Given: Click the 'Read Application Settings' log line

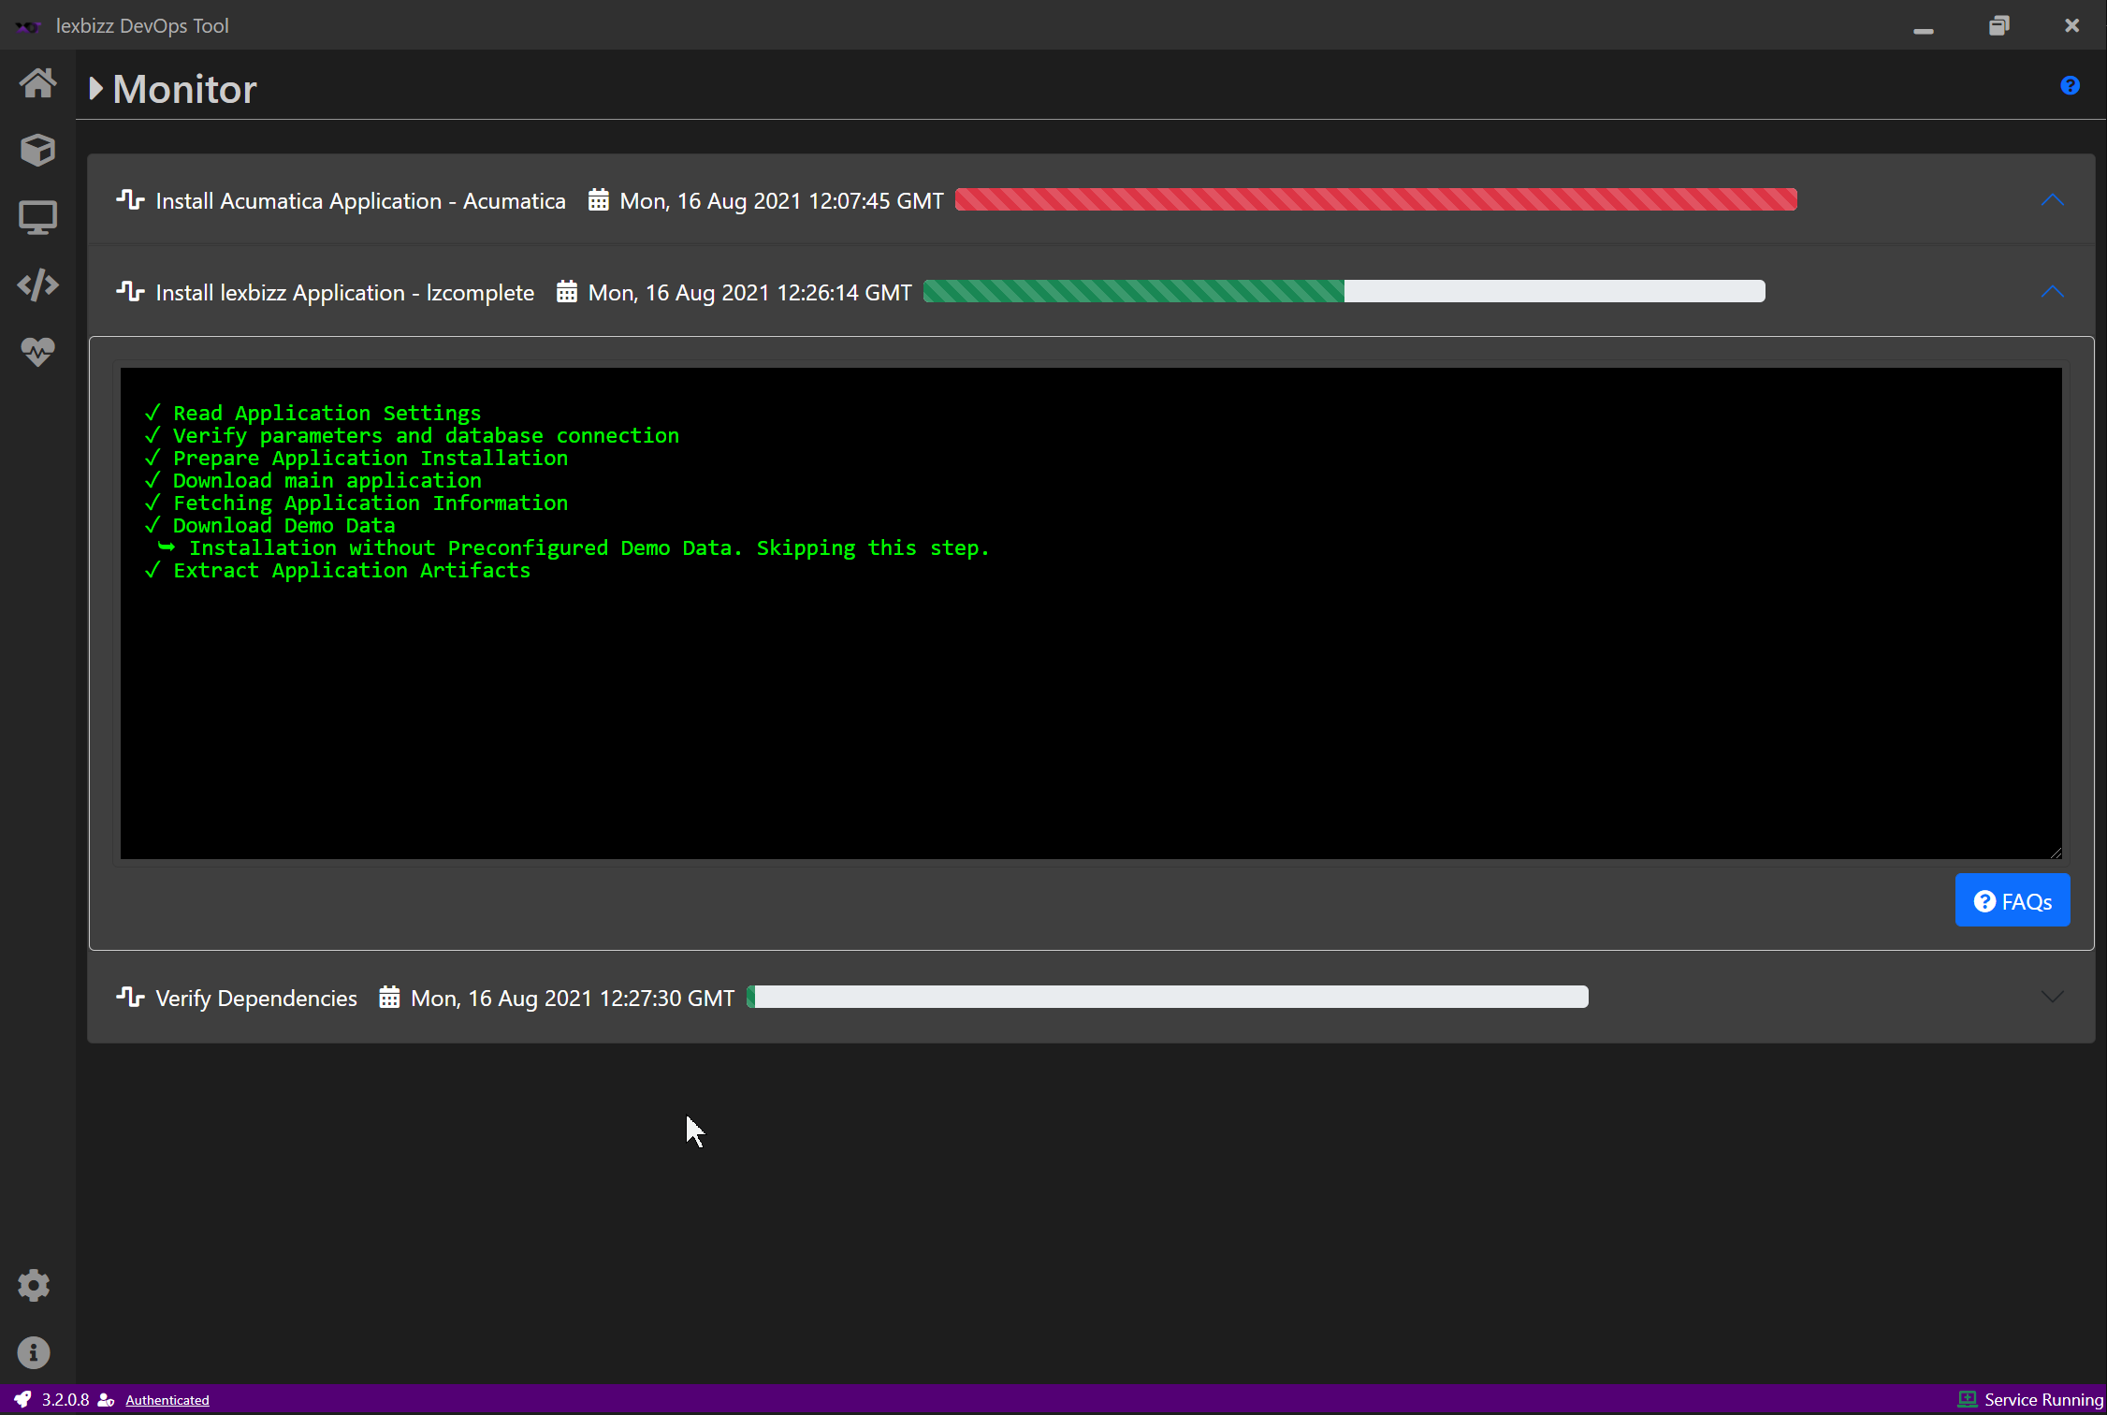Looking at the screenshot, I should (327, 414).
